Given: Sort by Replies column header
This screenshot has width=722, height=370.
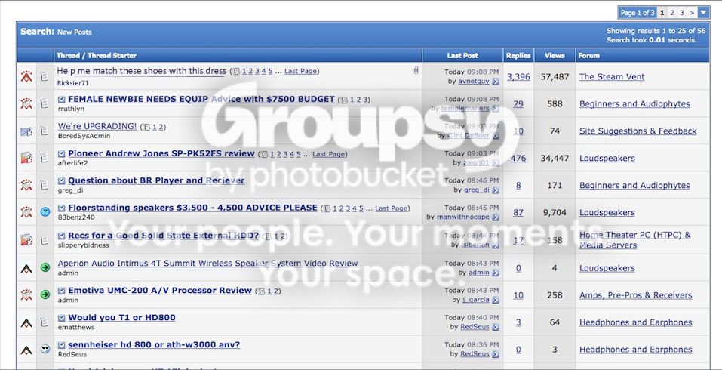Looking at the screenshot, I should click(x=518, y=55).
